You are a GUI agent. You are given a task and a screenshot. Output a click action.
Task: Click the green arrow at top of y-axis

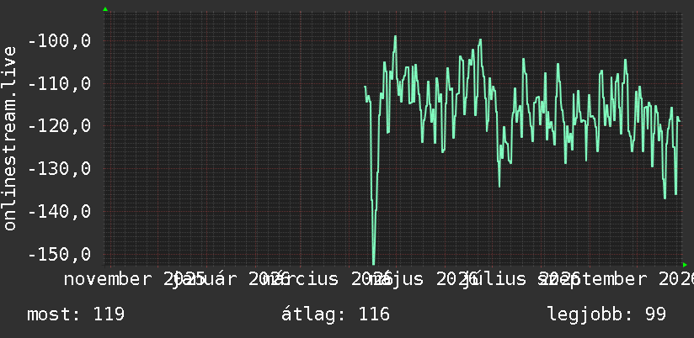pos(105,9)
